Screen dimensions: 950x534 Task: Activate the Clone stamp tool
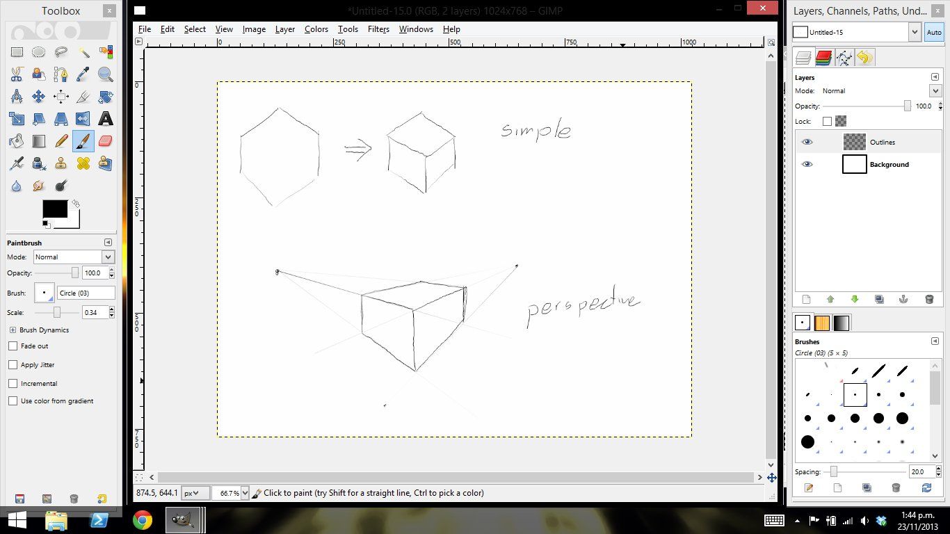61,163
